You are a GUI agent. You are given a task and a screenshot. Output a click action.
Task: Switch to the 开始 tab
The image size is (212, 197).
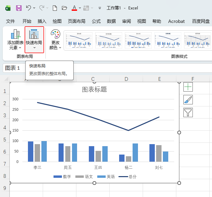pyautogui.click(x=27, y=21)
